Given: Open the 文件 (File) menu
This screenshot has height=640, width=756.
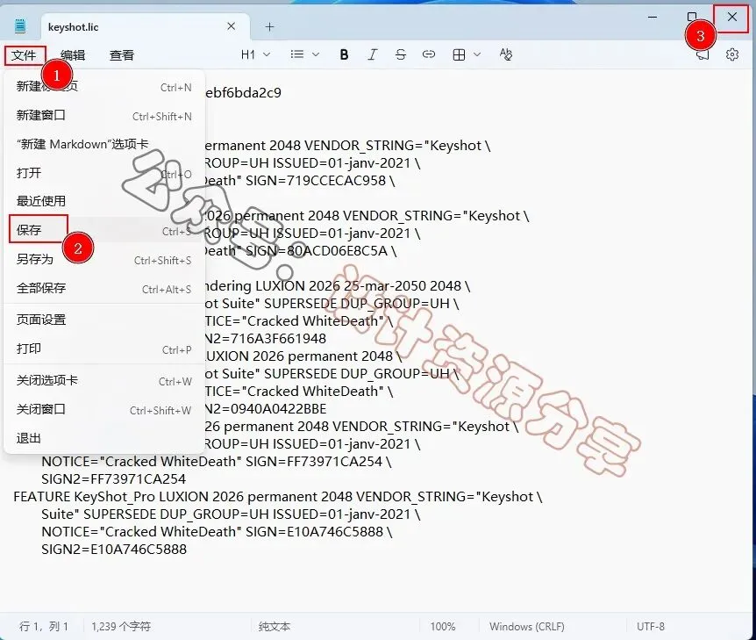Looking at the screenshot, I should (x=24, y=55).
